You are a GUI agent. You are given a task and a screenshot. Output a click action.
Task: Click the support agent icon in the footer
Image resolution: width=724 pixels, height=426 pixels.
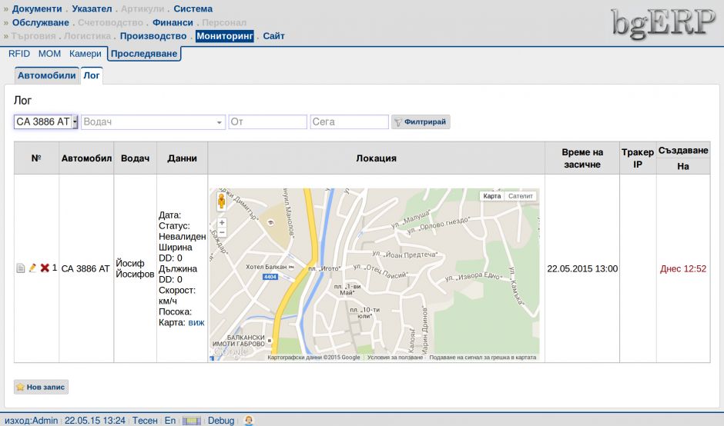click(249, 421)
